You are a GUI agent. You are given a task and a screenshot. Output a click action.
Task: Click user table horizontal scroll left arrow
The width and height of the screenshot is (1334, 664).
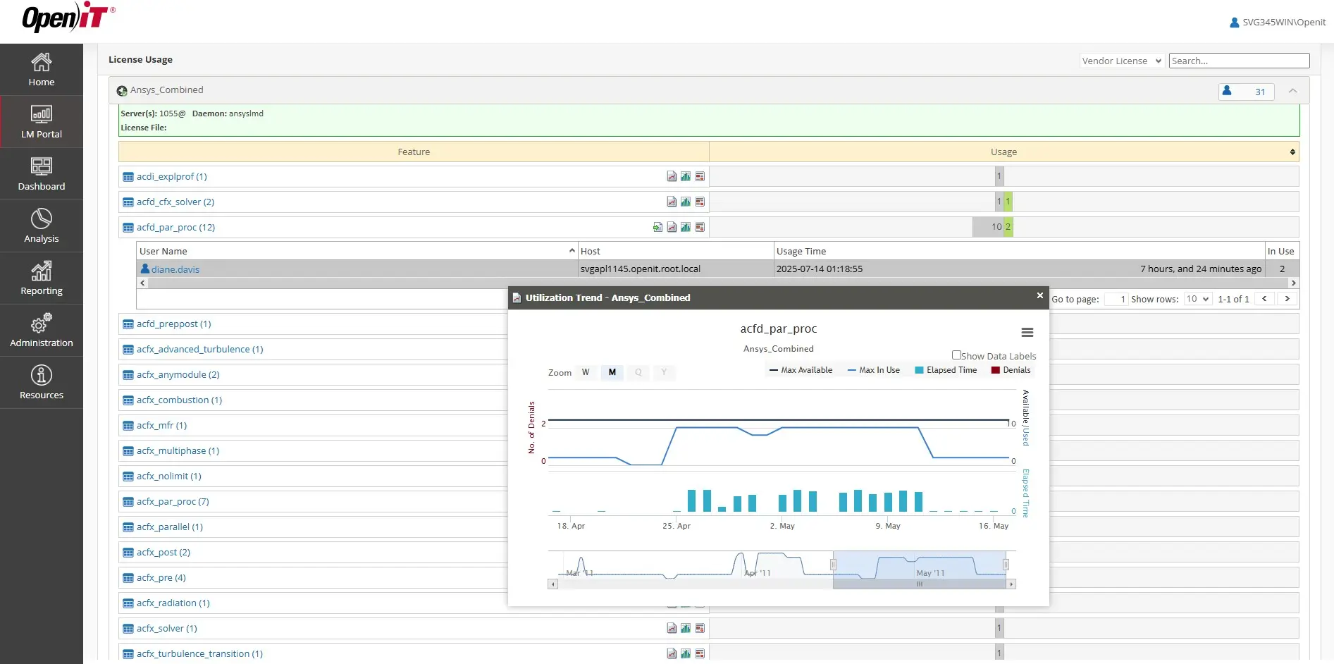(142, 283)
